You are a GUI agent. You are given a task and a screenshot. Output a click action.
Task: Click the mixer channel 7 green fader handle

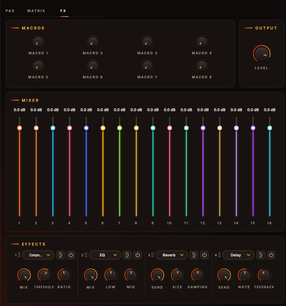[120, 128]
